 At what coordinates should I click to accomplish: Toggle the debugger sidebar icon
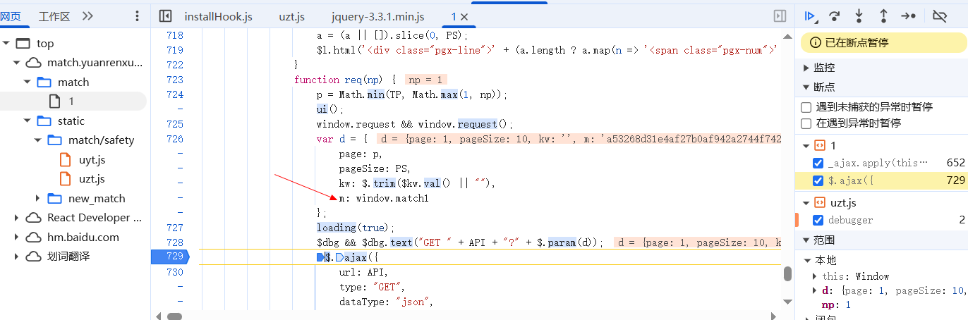pos(780,16)
